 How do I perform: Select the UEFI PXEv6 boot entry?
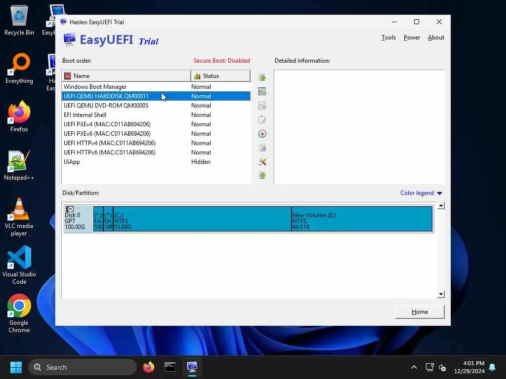click(x=156, y=133)
